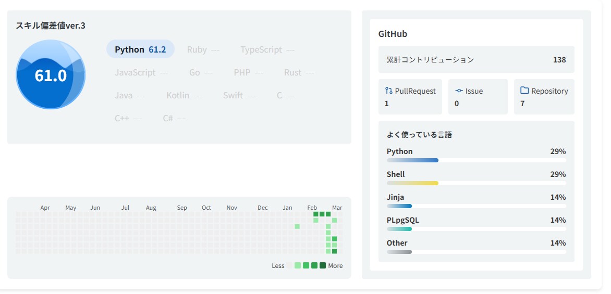Screen dimensions: 611x294
Task: Click the grey empty legend swatch
Action: coord(289,265)
